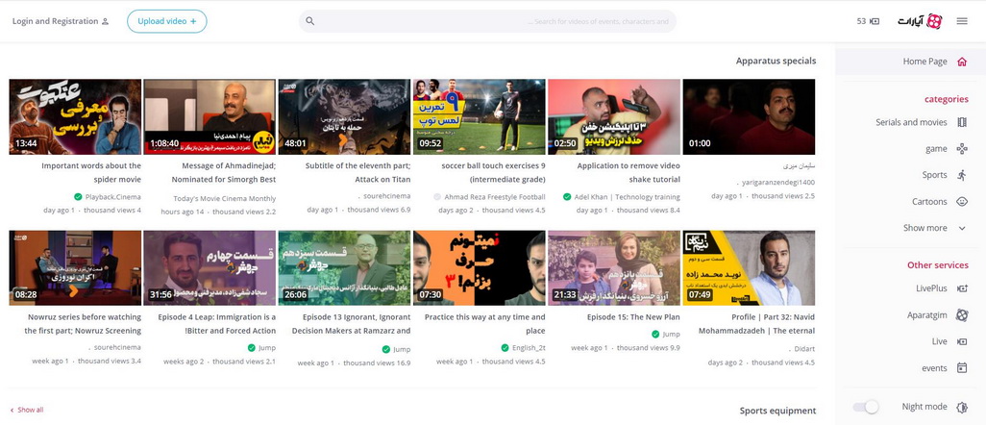
Task: Select LivePlus in Other services
Action: tap(931, 288)
